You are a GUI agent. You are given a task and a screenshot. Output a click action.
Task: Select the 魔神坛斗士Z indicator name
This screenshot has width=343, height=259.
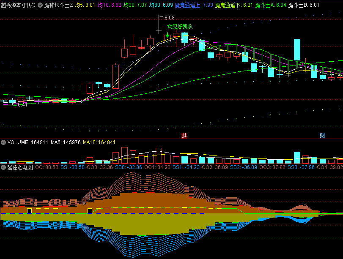[58, 5]
